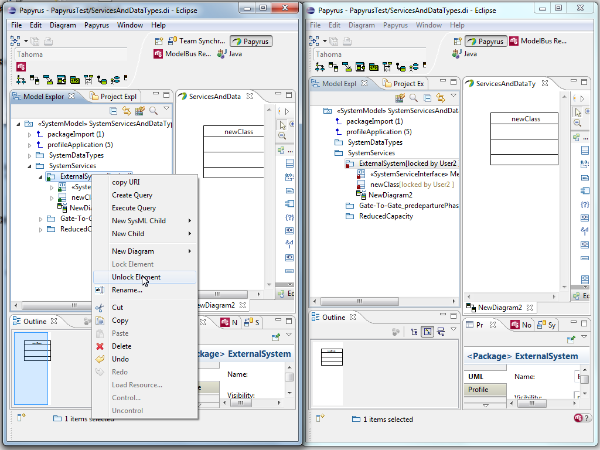
Task: Click the customize icon in right Model Explorer toolbar
Action: pyautogui.click(x=400, y=98)
